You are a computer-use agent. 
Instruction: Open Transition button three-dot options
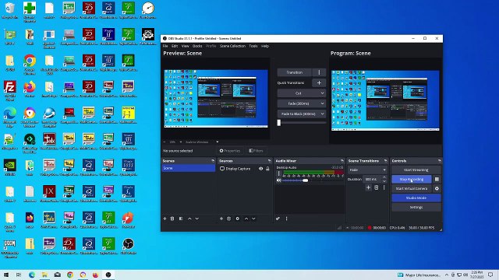pos(319,72)
